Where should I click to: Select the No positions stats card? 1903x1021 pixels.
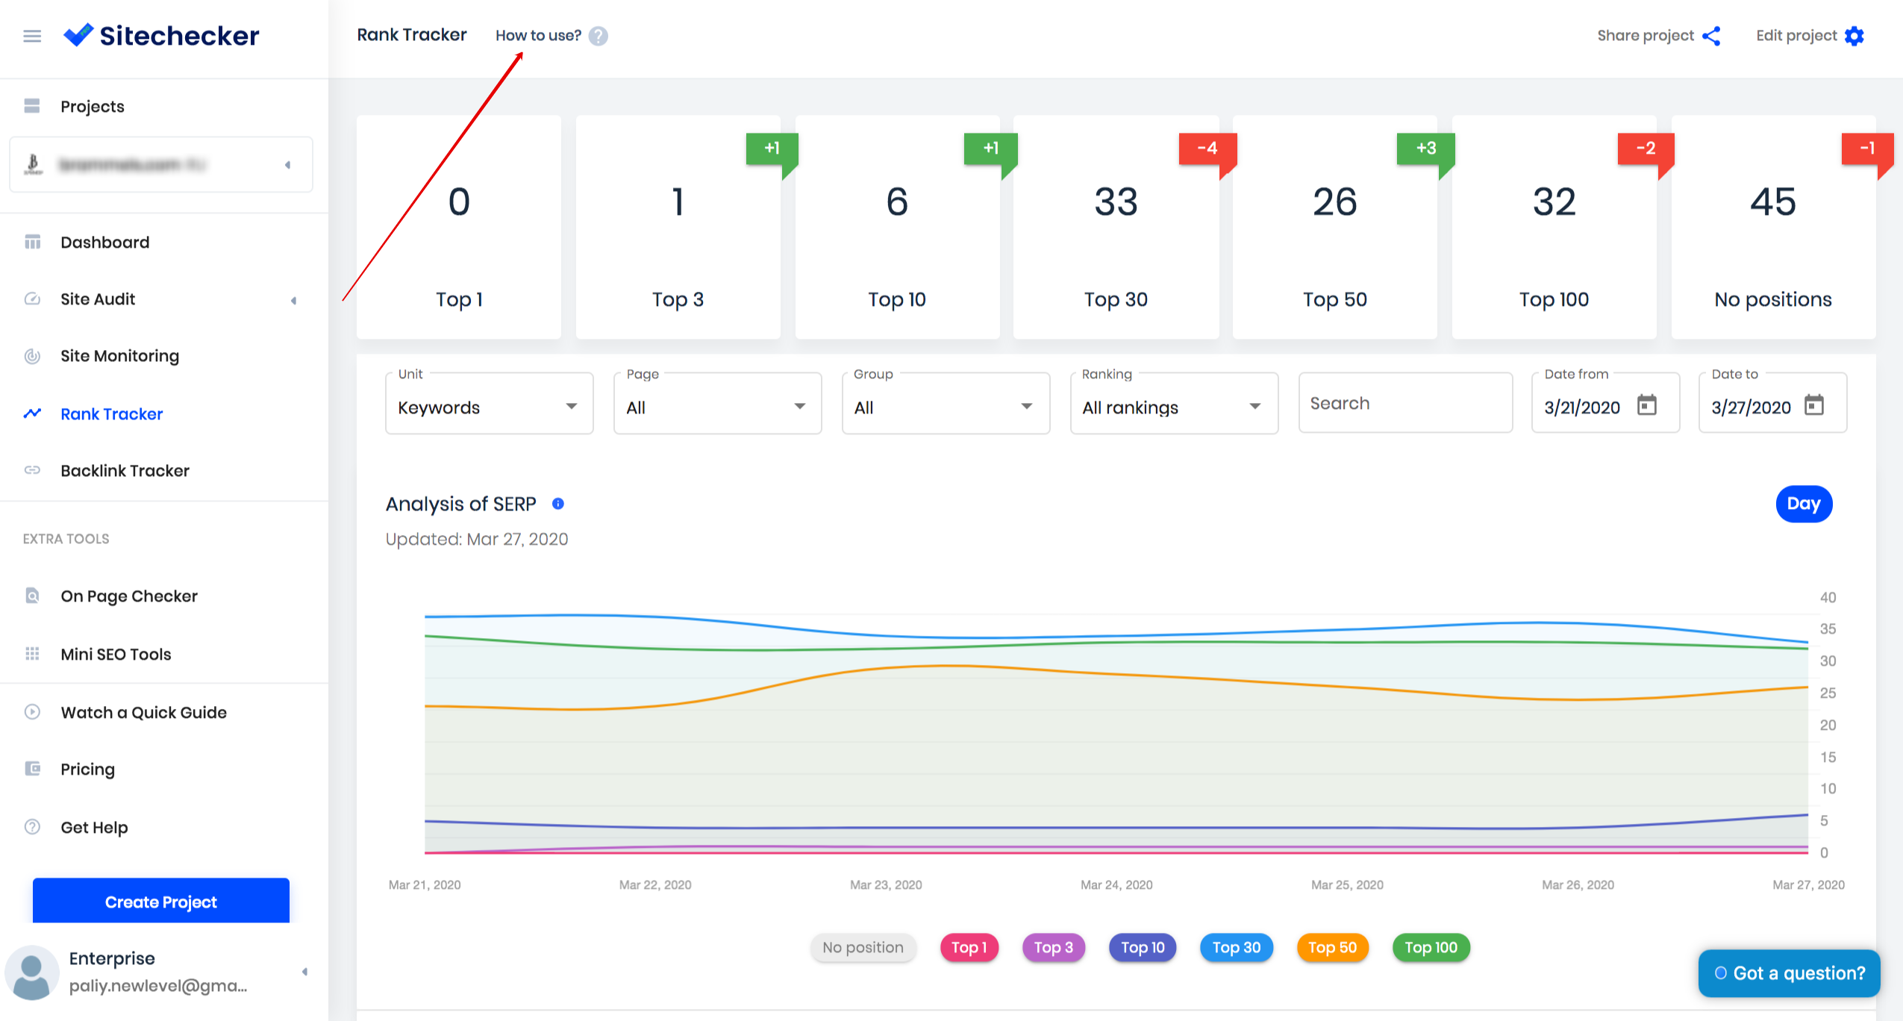[x=1773, y=227]
